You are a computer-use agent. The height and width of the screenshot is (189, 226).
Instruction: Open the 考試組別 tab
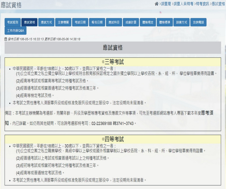tap(12, 22)
